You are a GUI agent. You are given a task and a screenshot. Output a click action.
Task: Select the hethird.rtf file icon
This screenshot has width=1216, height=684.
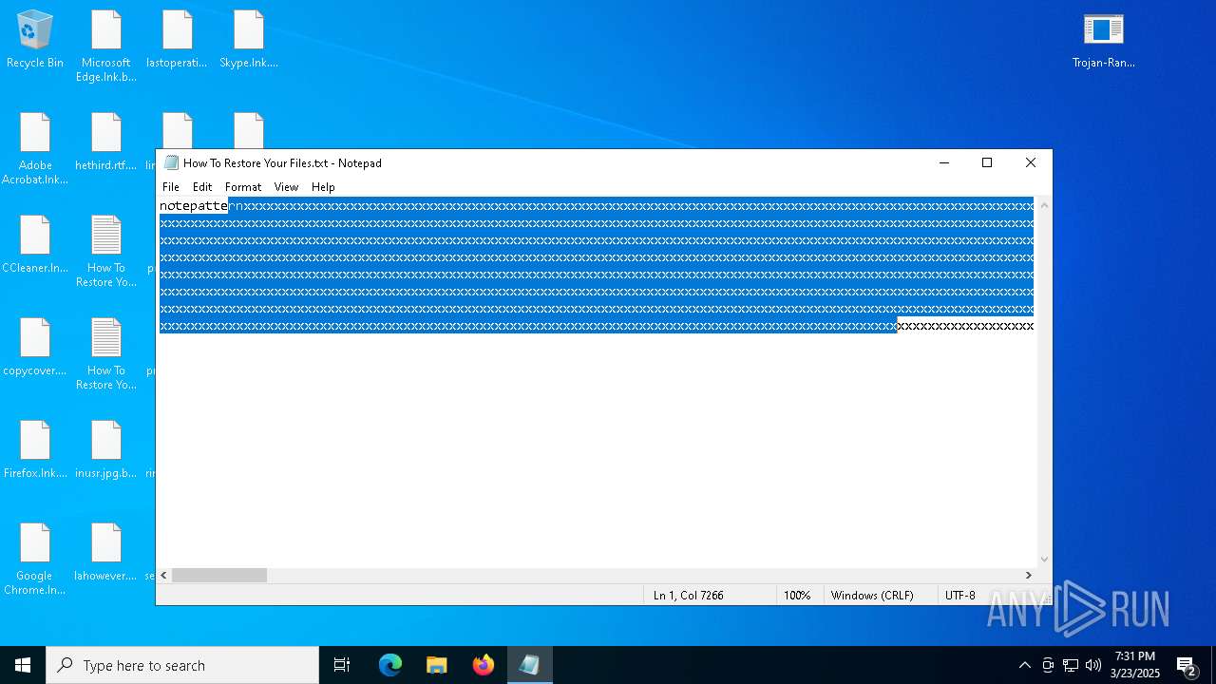pyautogui.click(x=106, y=142)
